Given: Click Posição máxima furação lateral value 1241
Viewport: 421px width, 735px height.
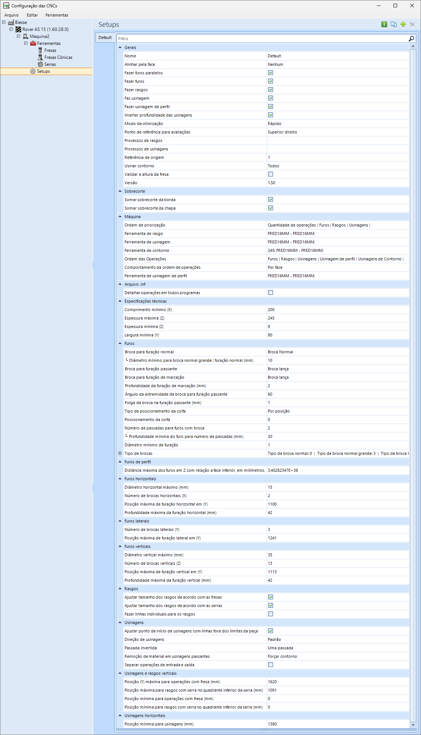Looking at the screenshot, I should pyautogui.click(x=272, y=538).
